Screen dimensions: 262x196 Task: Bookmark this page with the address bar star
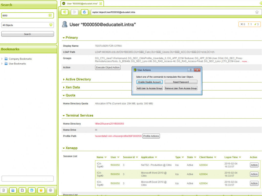(x=257, y=12)
